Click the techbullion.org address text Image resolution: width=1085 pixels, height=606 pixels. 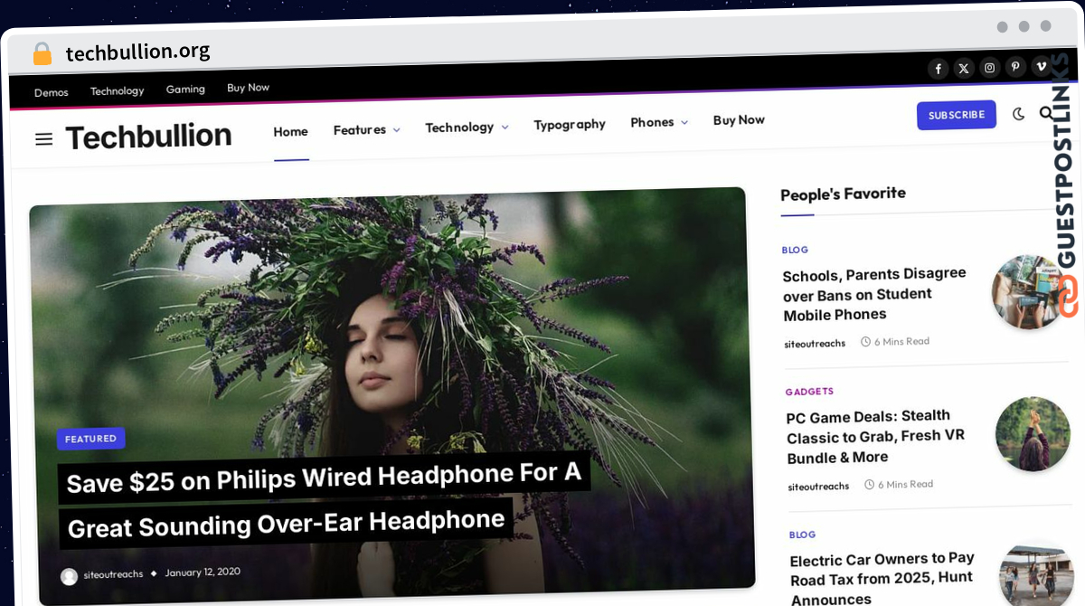click(137, 52)
